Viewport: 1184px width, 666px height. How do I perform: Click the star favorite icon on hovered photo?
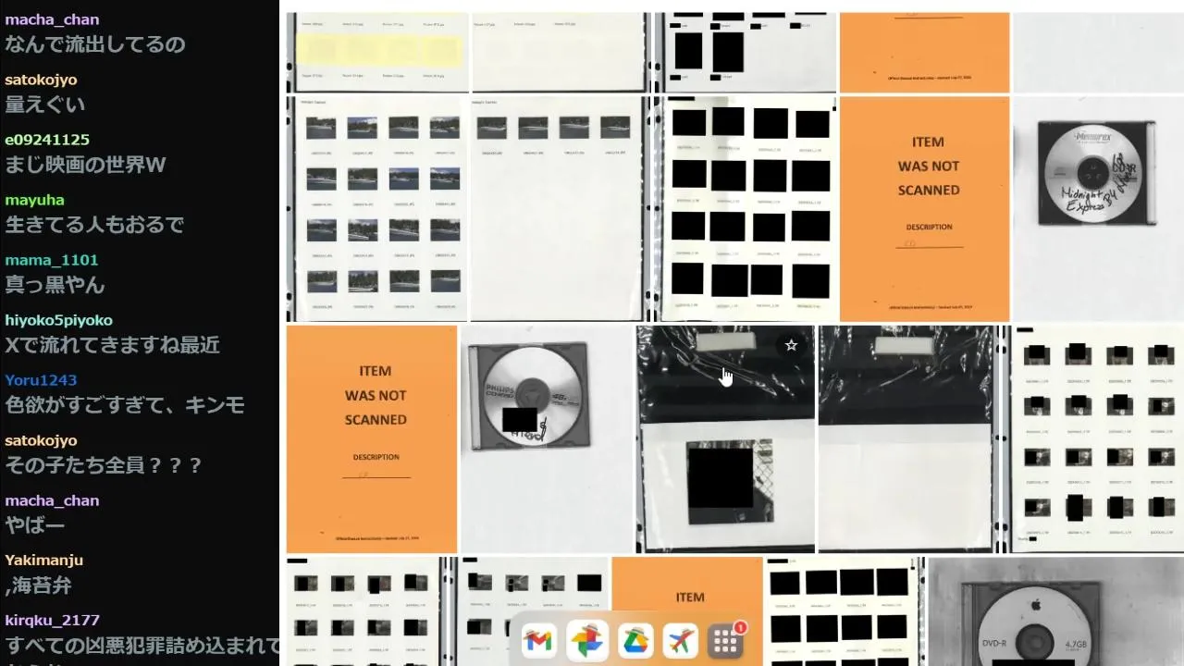tap(791, 345)
